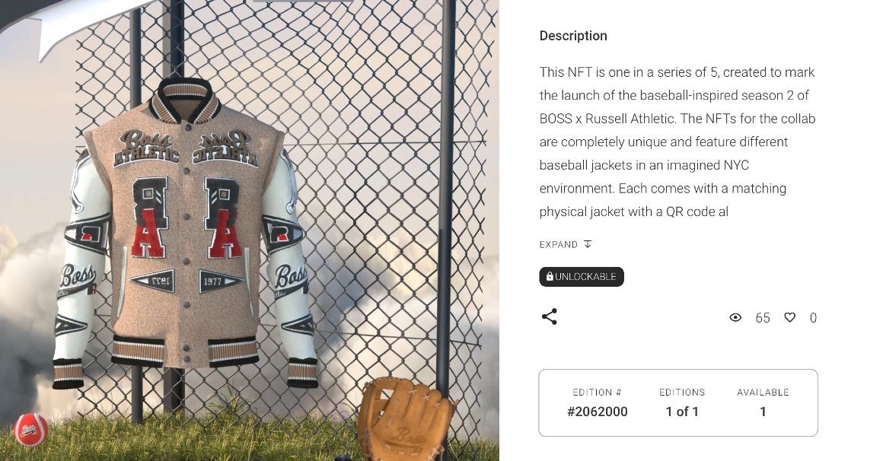The width and height of the screenshot is (883, 461).
Task: Click the Editions 1 of 1 value
Action: point(682,412)
